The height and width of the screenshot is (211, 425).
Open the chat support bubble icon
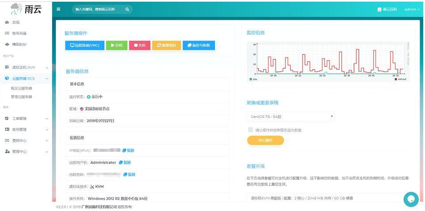tap(411, 199)
